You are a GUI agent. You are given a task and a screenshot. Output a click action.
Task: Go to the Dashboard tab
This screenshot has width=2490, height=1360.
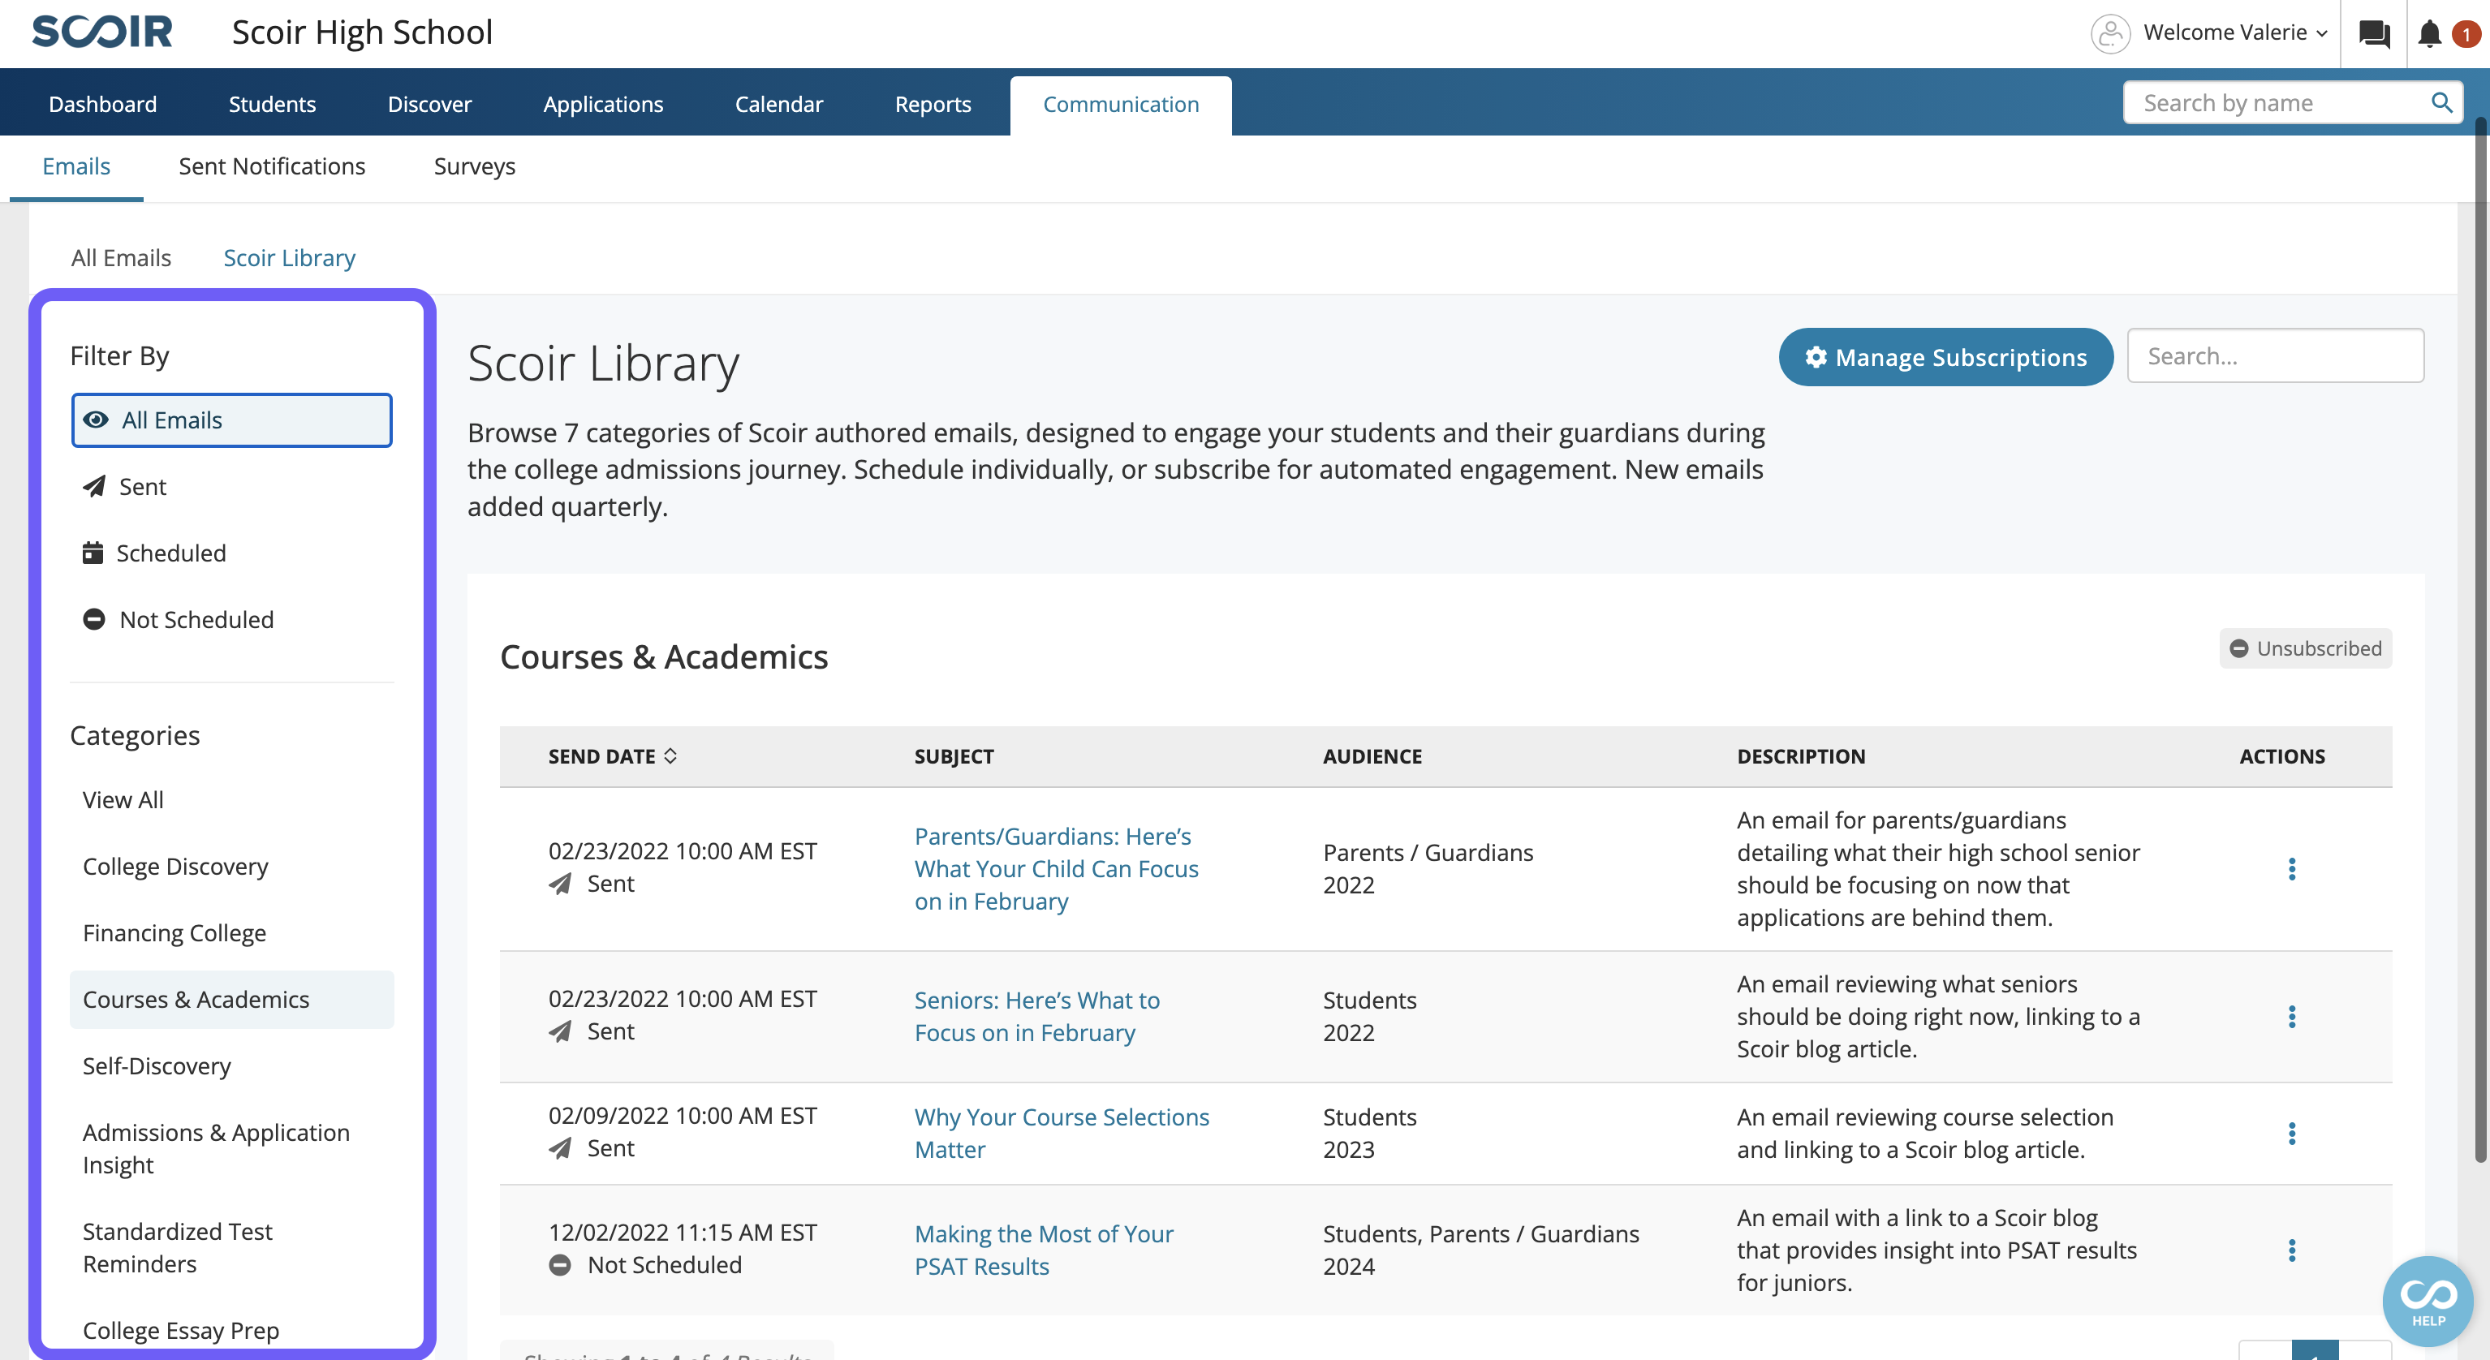102,105
